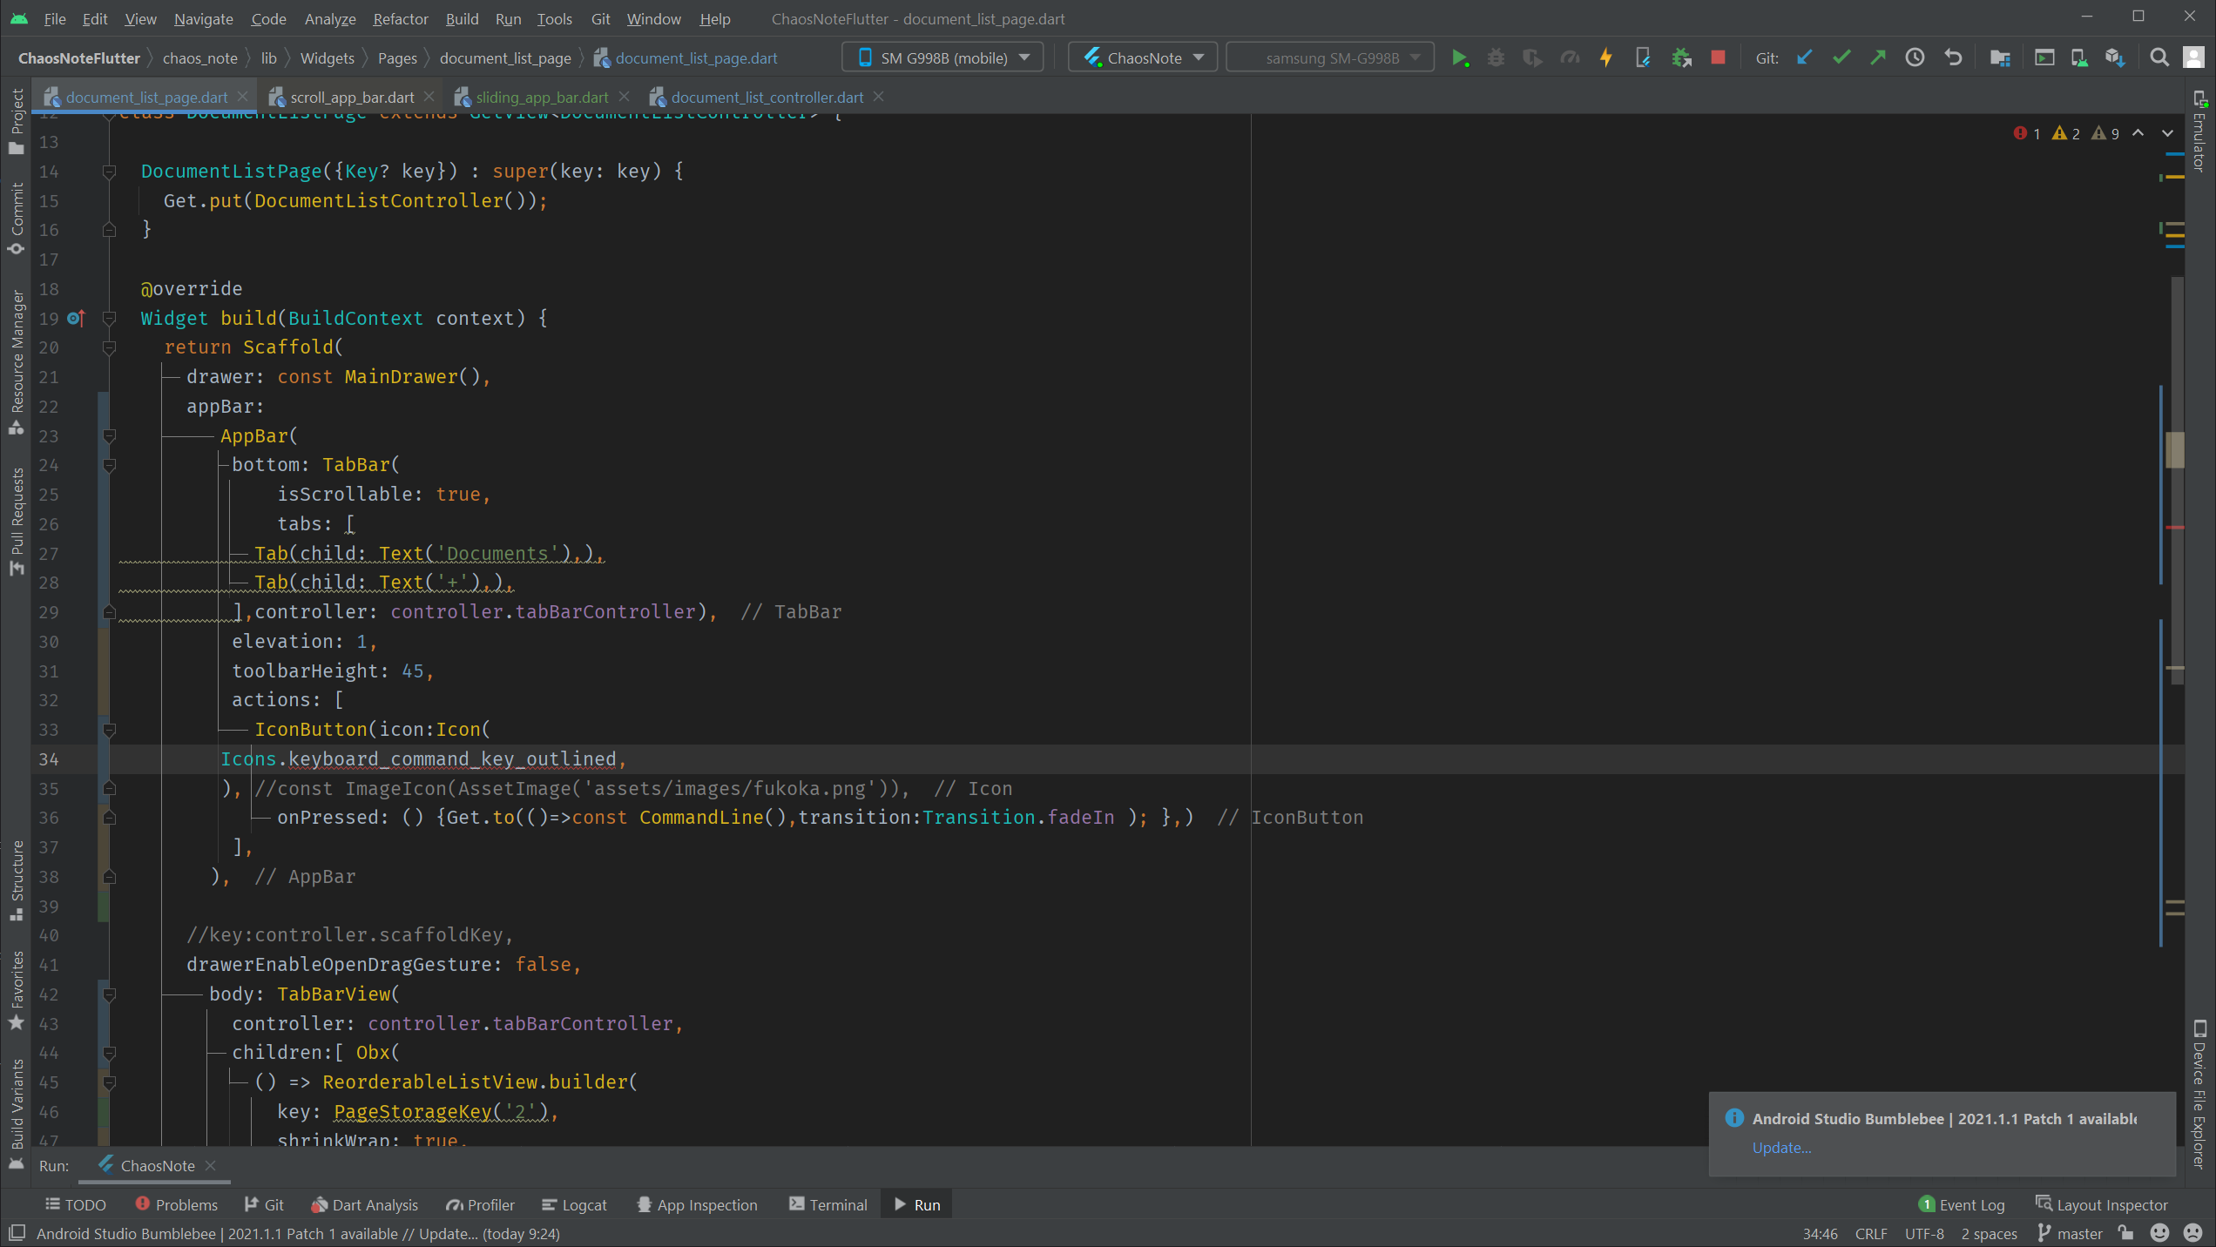2216x1247 pixels.
Task: Push commits with the green arrow icon
Action: [x=1878, y=57]
